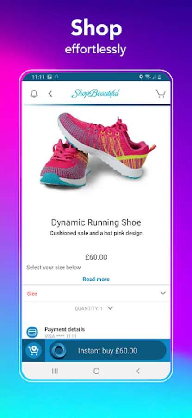Go back using the header arrow
Image resolution: width=192 pixels, height=418 pixels.
(50, 94)
